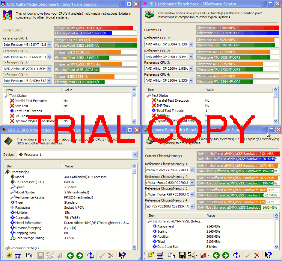Click the copy icon in Memory Bandwidth Benchmark toolbar
Viewport: 282px width, 261px height.
click(x=171, y=255)
